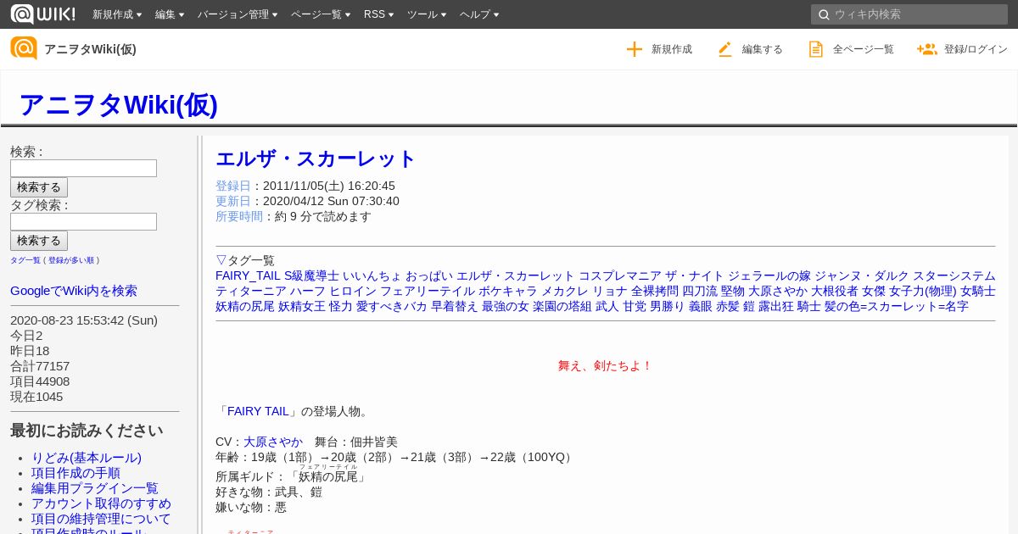Open the コスプレマニア tag
Screen dimensions: 1018x534
click(x=619, y=275)
